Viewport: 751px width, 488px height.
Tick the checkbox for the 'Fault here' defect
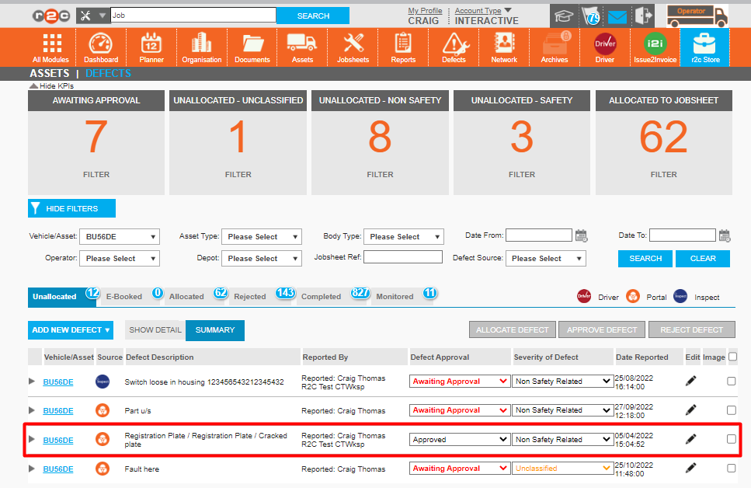[731, 468]
